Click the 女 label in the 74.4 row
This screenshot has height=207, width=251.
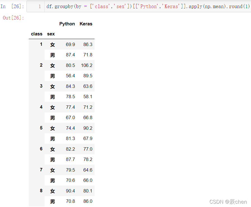(52, 128)
